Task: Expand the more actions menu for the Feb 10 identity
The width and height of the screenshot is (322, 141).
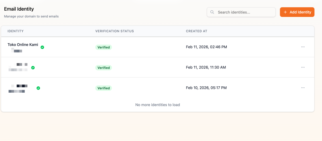Action: pyautogui.click(x=303, y=88)
